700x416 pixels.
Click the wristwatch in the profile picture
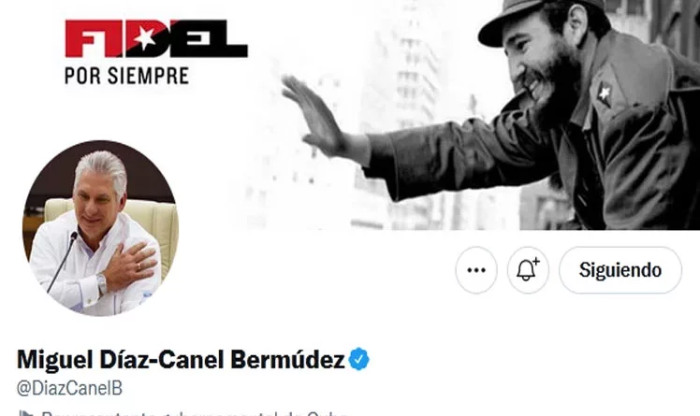(102, 283)
